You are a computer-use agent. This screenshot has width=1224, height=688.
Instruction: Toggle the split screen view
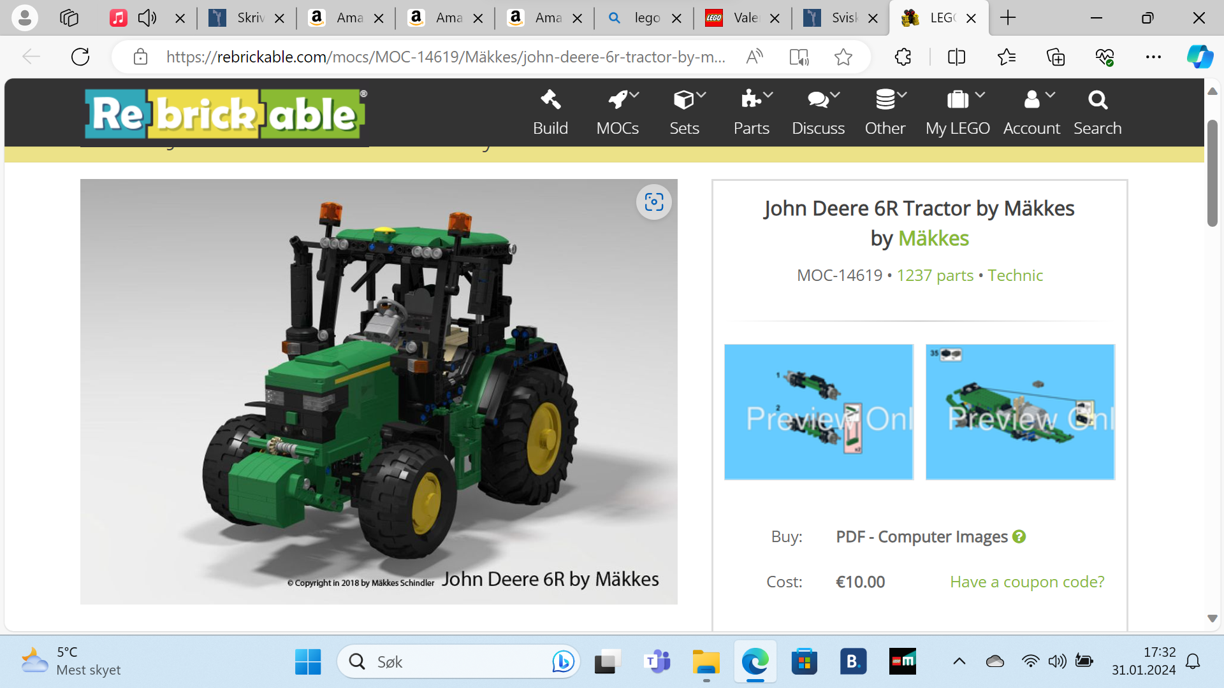click(956, 57)
